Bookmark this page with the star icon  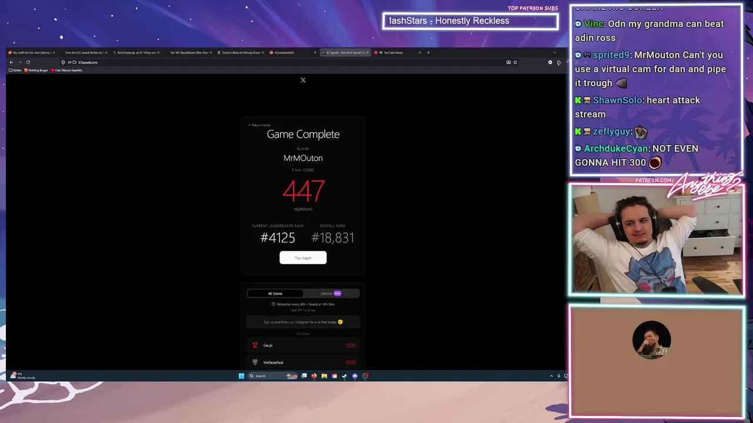tap(515, 62)
